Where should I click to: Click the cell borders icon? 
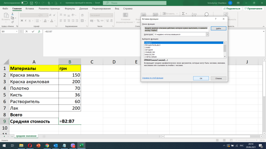click(x=37, y=21)
